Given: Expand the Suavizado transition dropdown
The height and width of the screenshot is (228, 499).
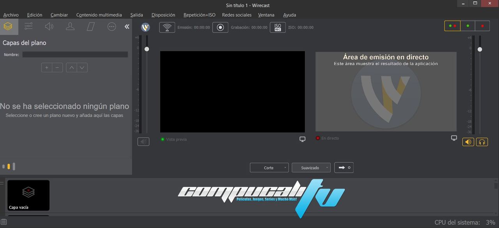Looking at the screenshot, I should (311, 167).
